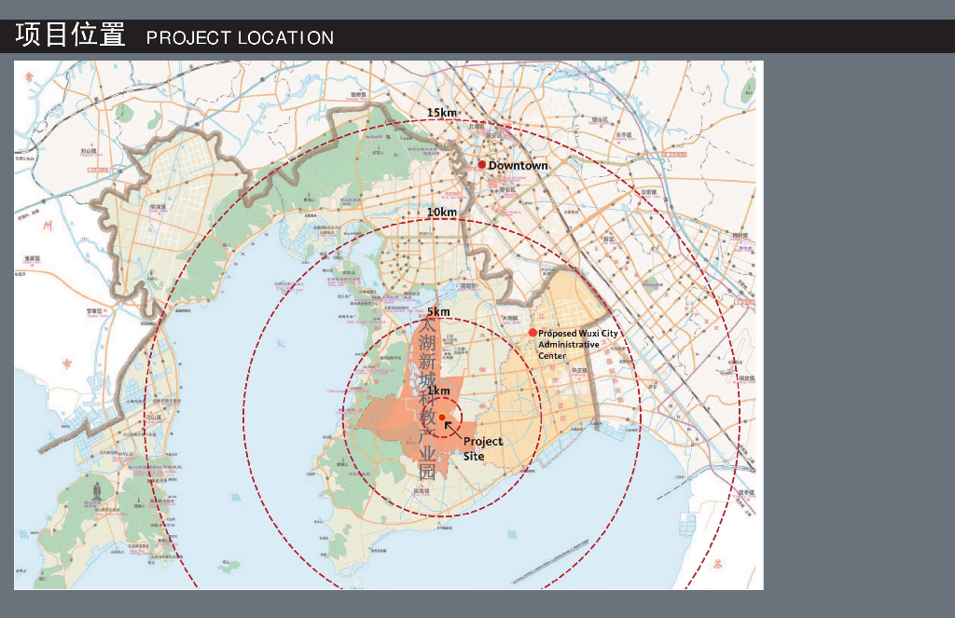Click the 10km radius label
Viewport: 955px width, 618px height.
[442, 213]
